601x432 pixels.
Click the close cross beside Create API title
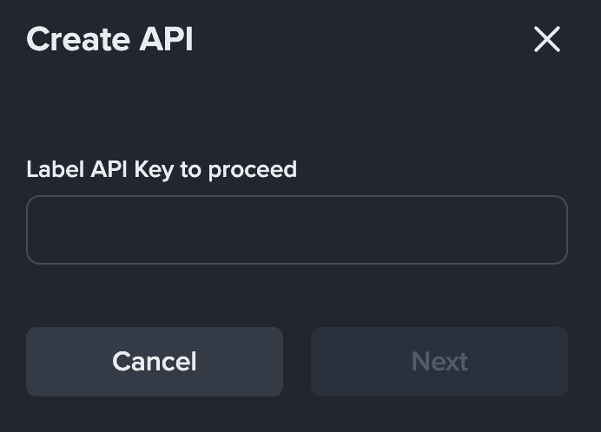point(547,39)
